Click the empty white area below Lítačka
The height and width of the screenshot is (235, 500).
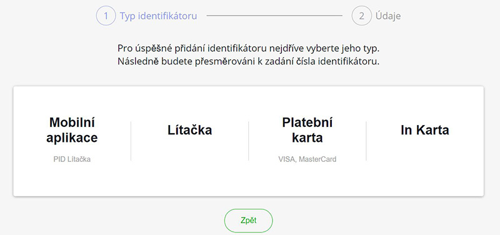190,166
